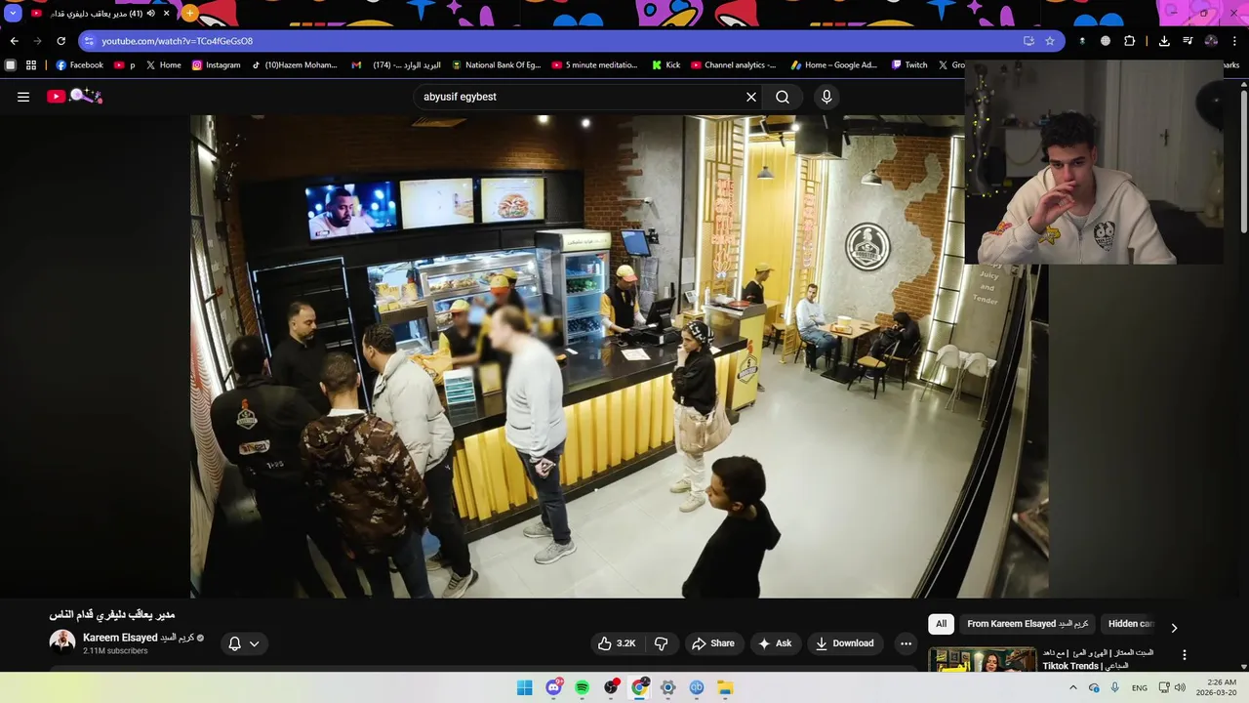Open tab groups icon on bookmarks bar

click(11, 65)
